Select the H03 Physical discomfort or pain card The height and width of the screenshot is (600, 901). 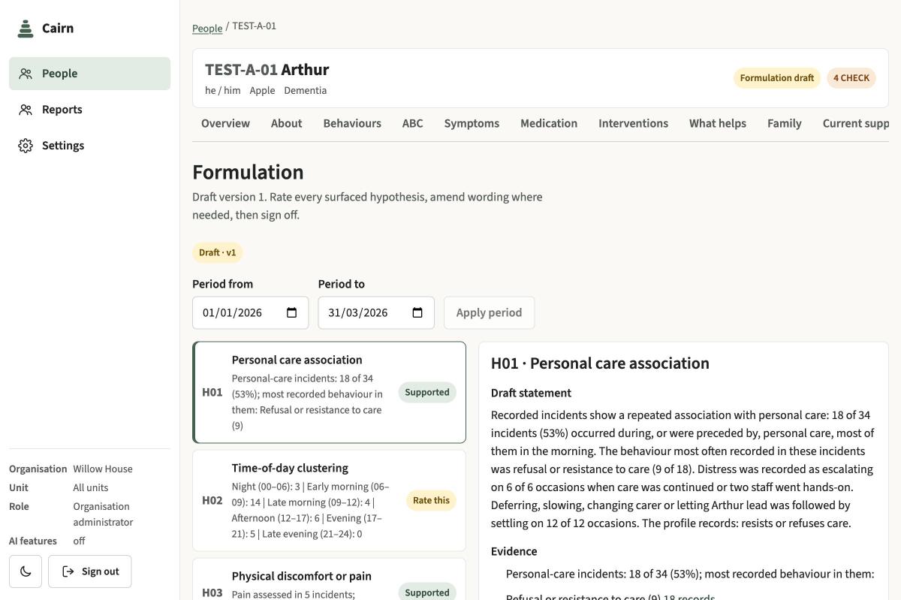pyautogui.click(x=329, y=579)
